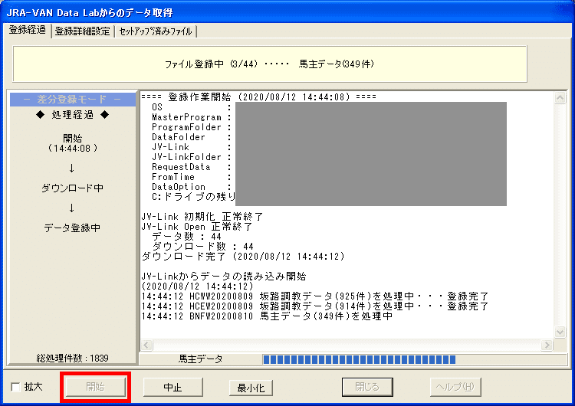The height and width of the screenshot is (406, 575).
Task: Click the JV-Link 初期化 正常終了 line
Action: click(x=202, y=217)
